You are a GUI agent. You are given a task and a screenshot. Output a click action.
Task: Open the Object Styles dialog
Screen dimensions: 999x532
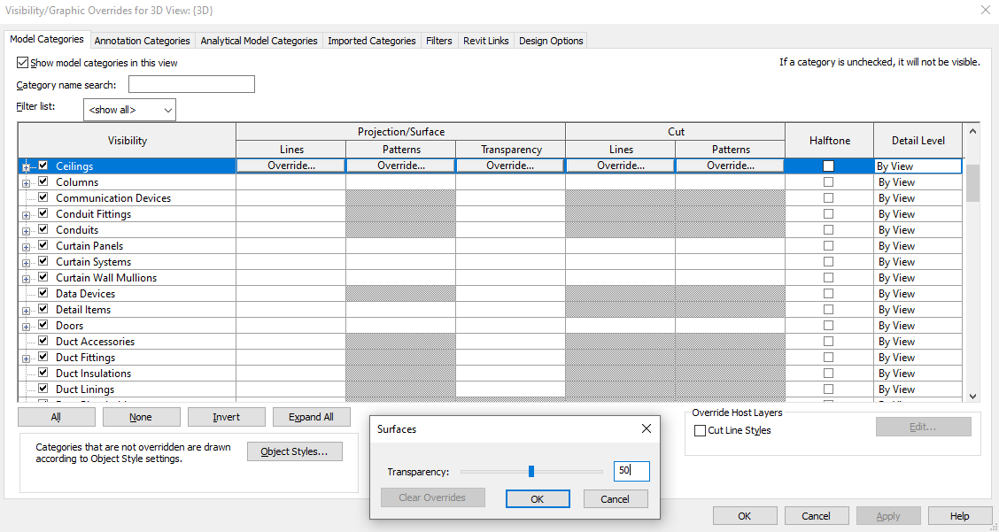pyautogui.click(x=294, y=451)
